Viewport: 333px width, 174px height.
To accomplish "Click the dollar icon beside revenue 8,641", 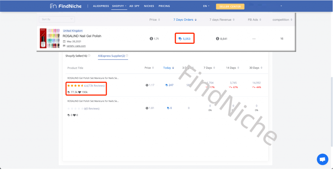I will click(218, 39).
